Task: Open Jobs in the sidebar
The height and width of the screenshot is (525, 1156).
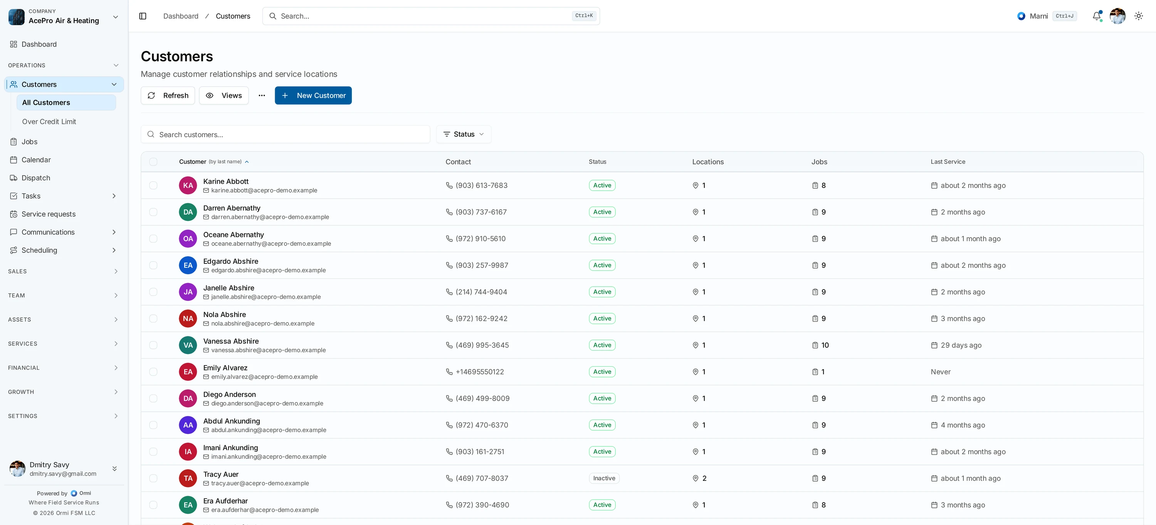Action: pos(64,142)
